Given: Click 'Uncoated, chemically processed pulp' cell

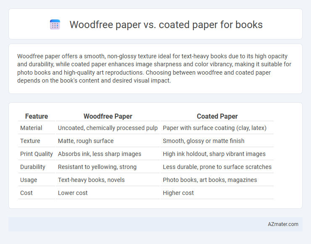Looking at the screenshot, I should tap(108, 128).
